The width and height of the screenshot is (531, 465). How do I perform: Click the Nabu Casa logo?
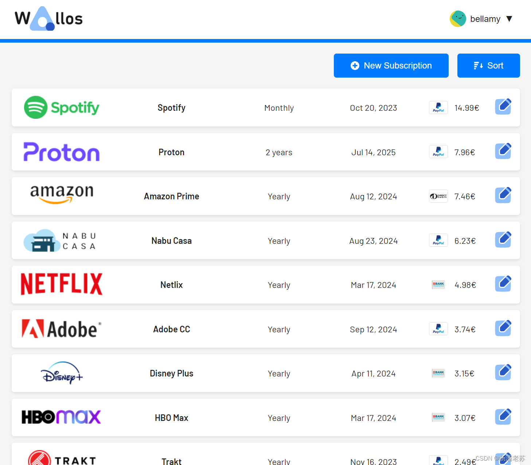(60, 241)
